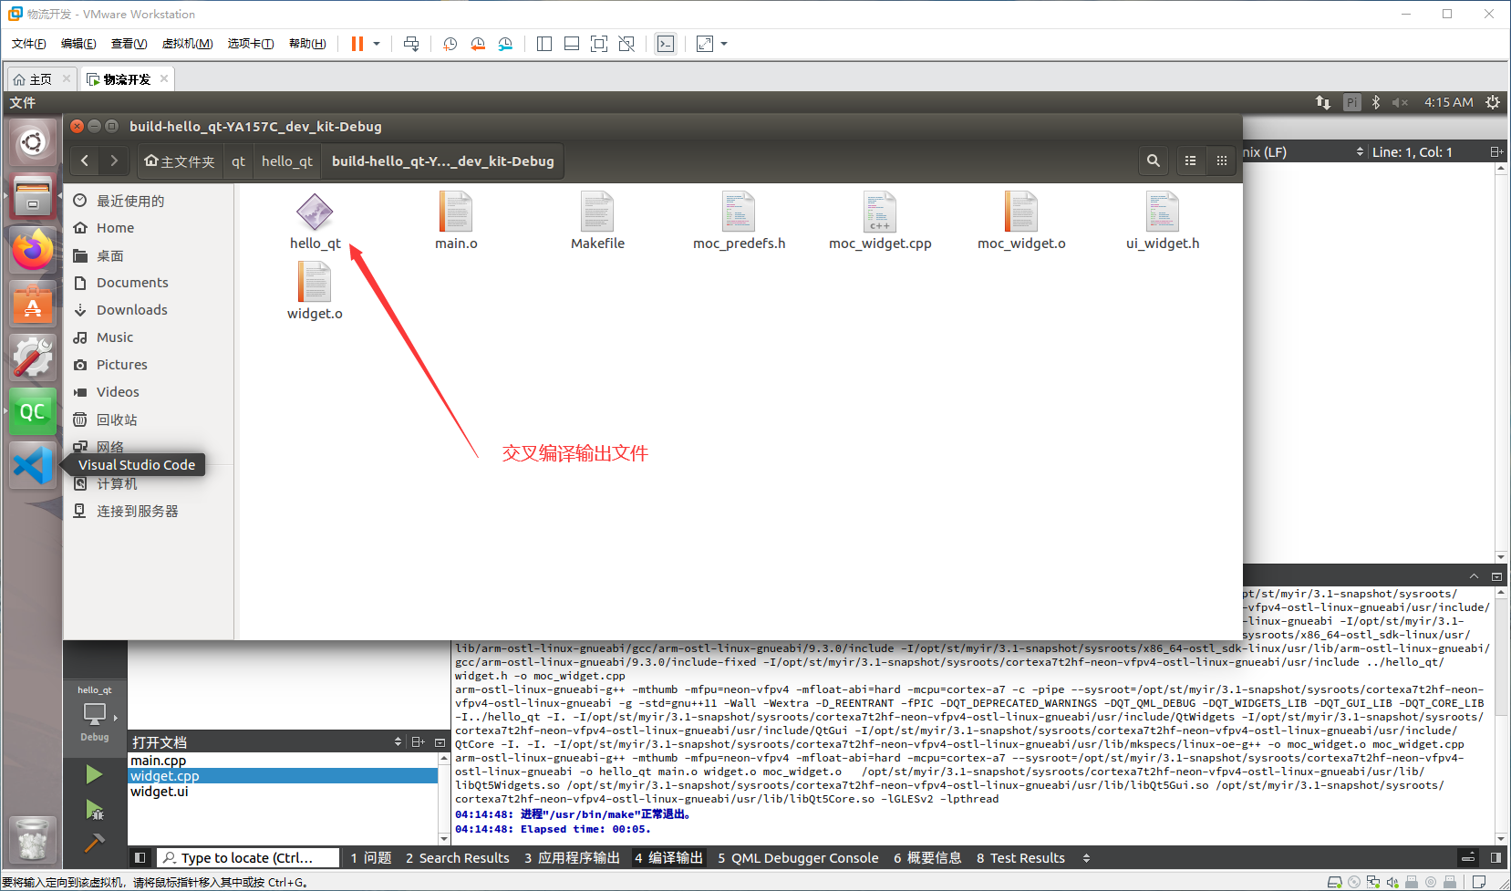Screen dimensions: 1511x891
Task: Launch Firefox from the Ubuntu dock
Action: coord(33,250)
